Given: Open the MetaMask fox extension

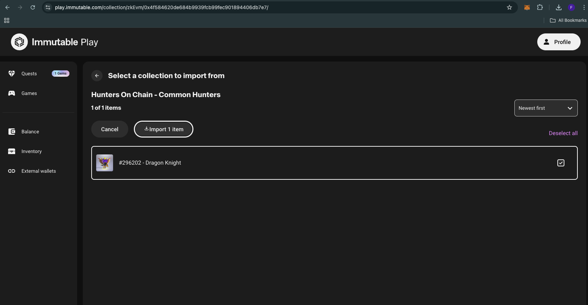Looking at the screenshot, I should (x=527, y=7).
